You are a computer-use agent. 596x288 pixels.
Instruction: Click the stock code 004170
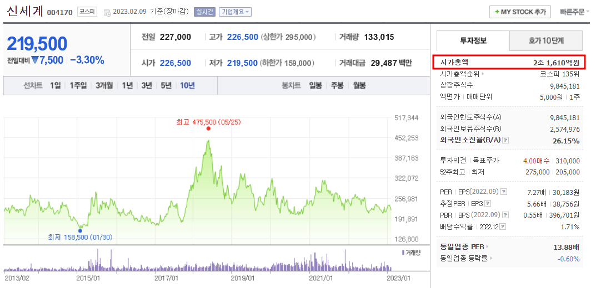click(60, 13)
